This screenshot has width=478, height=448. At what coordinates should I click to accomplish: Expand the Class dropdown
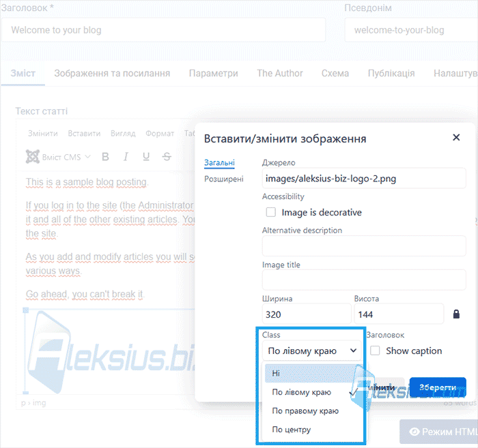tap(311, 350)
